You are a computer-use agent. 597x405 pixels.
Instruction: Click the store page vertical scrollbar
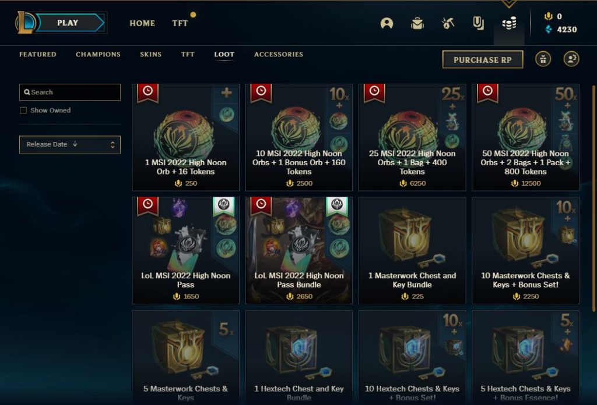593,198
